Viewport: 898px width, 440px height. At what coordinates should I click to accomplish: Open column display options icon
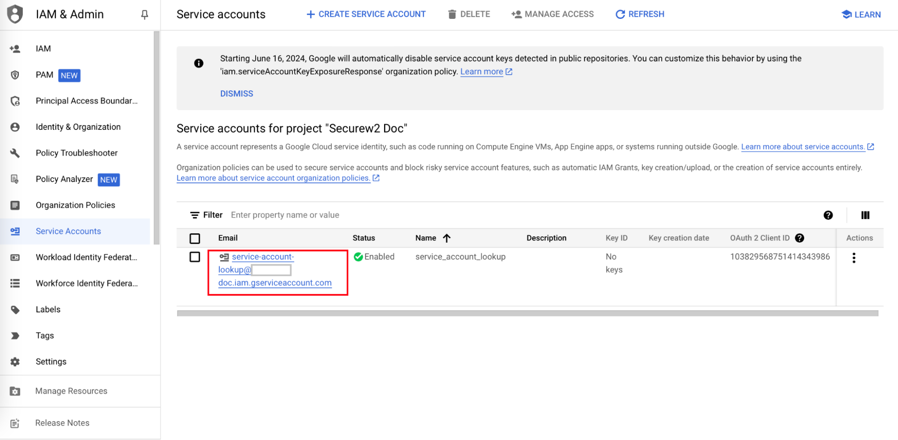(865, 215)
